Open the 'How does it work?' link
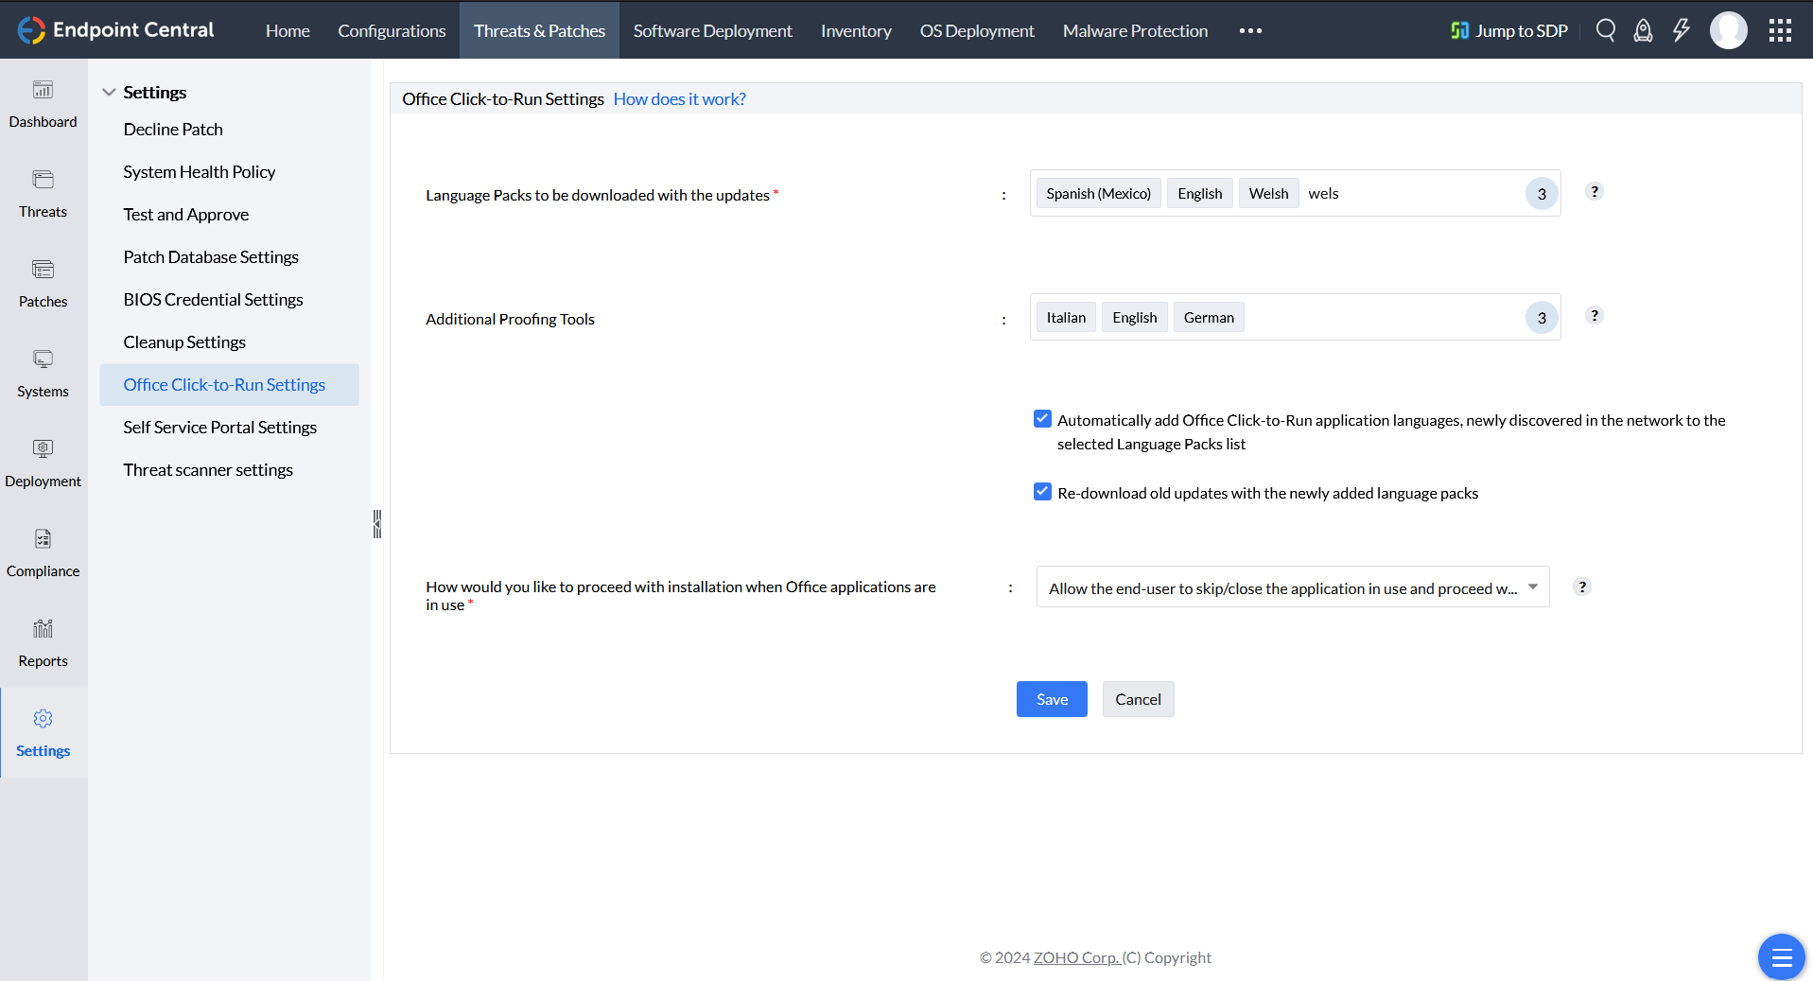 (x=679, y=98)
